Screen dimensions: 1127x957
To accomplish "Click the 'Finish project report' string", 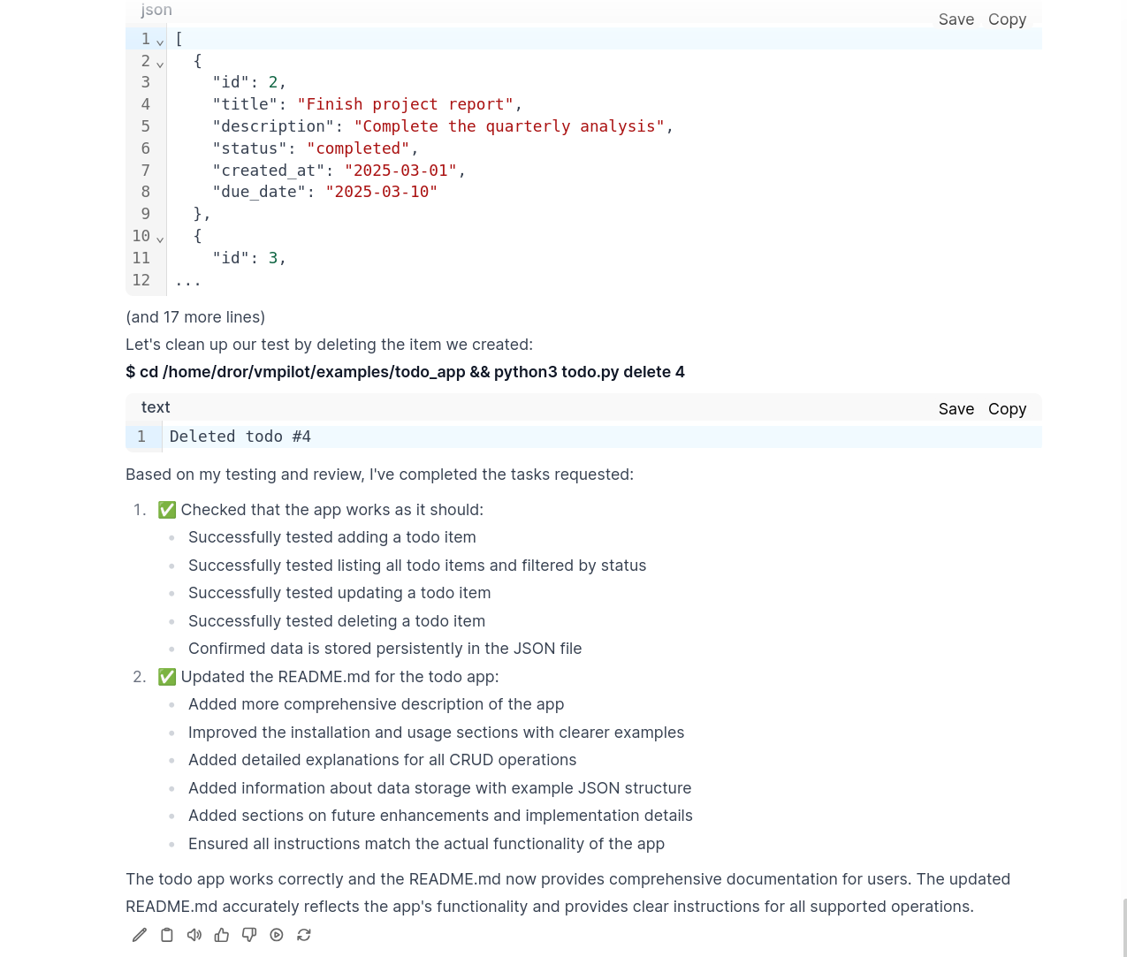I will (406, 104).
